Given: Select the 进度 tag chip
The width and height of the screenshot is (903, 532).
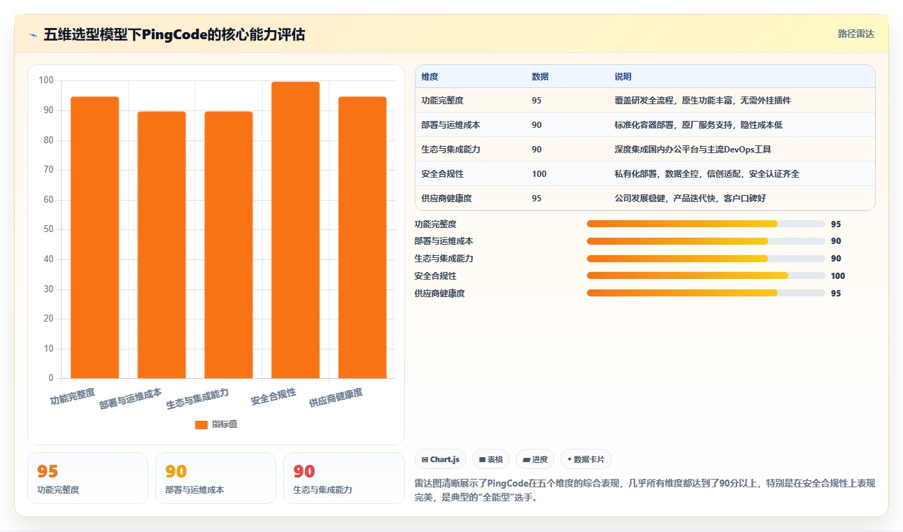Looking at the screenshot, I should [535, 459].
